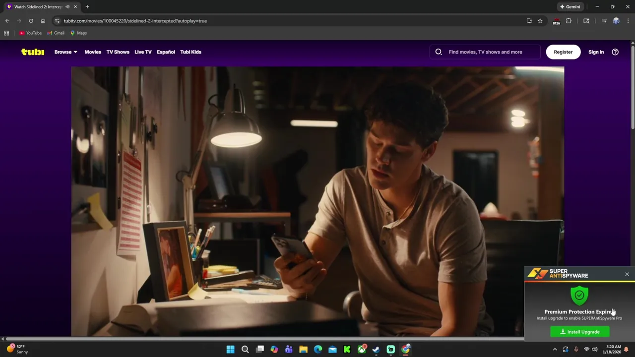Open the Gemini button in Chrome
Screen dimensions: 635x357
570,7
